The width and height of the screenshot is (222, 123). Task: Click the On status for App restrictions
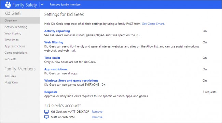[x=205, y=69]
